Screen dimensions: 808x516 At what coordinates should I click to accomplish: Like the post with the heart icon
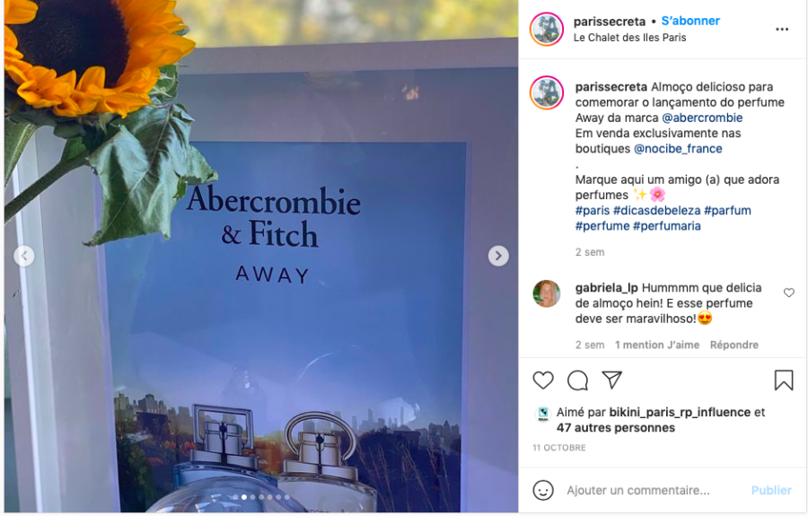point(542,380)
